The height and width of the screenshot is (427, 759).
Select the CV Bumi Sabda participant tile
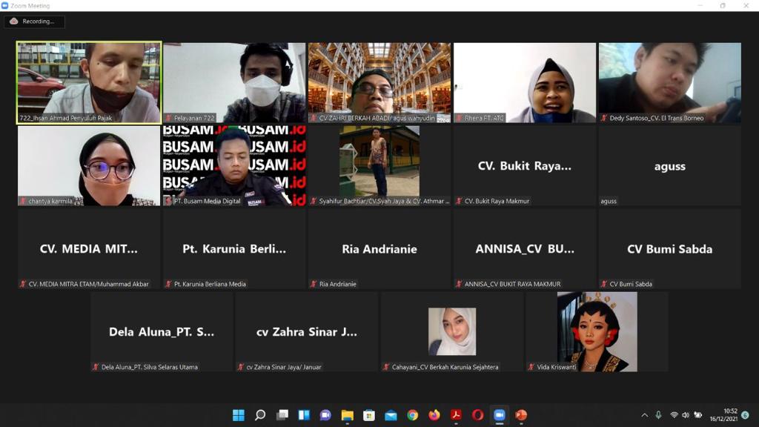tap(669, 248)
